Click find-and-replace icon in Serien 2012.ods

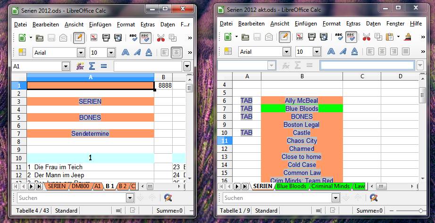pos(168,198)
